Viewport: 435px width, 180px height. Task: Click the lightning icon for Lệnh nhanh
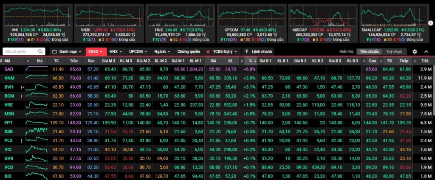[x=247, y=51]
